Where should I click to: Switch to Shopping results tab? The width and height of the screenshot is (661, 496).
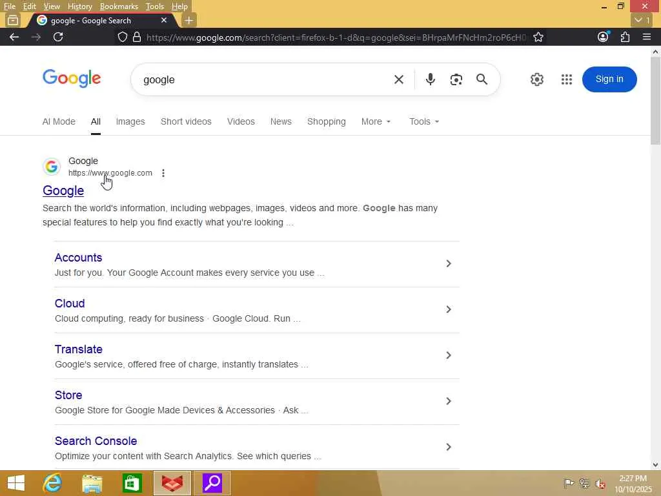point(326,121)
